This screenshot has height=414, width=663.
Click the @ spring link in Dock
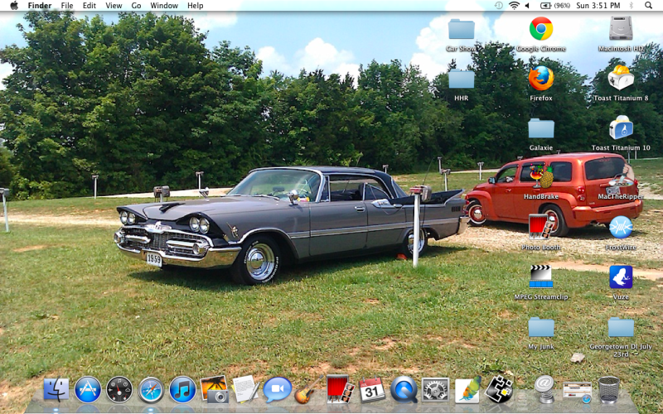544,389
